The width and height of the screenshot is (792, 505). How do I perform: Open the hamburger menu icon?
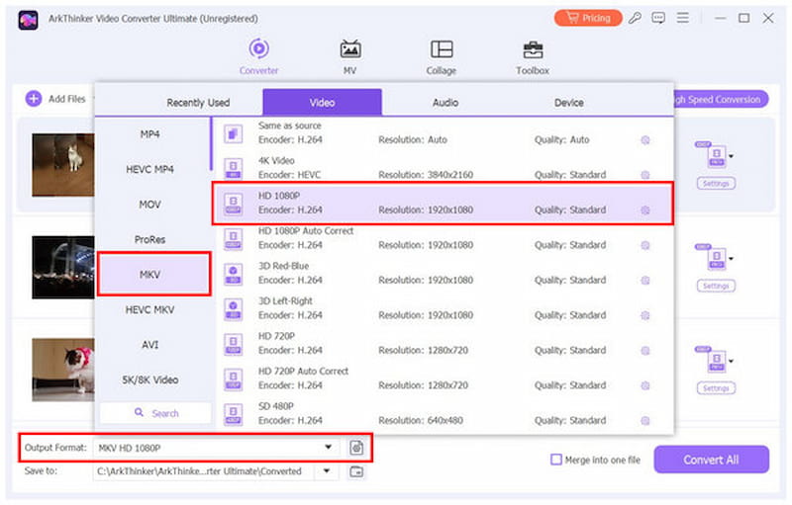click(683, 18)
